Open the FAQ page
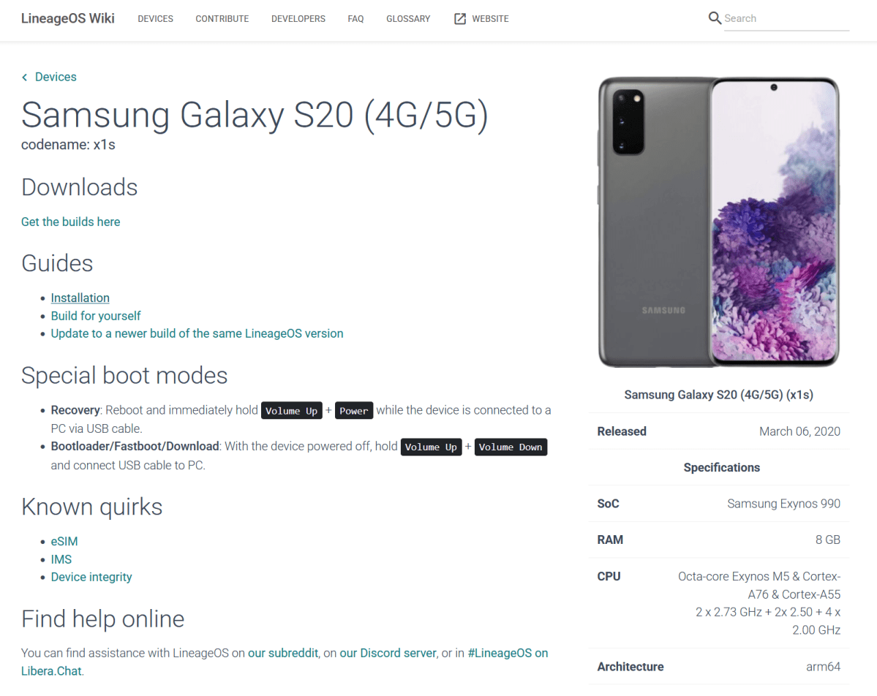The height and width of the screenshot is (696, 877). point(355,19)
